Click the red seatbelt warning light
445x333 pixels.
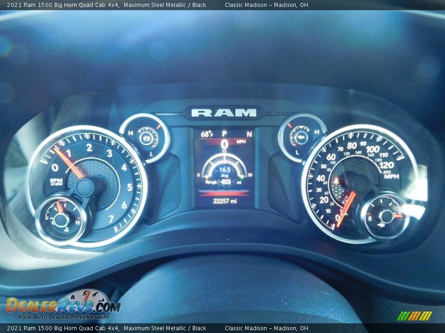336,181
